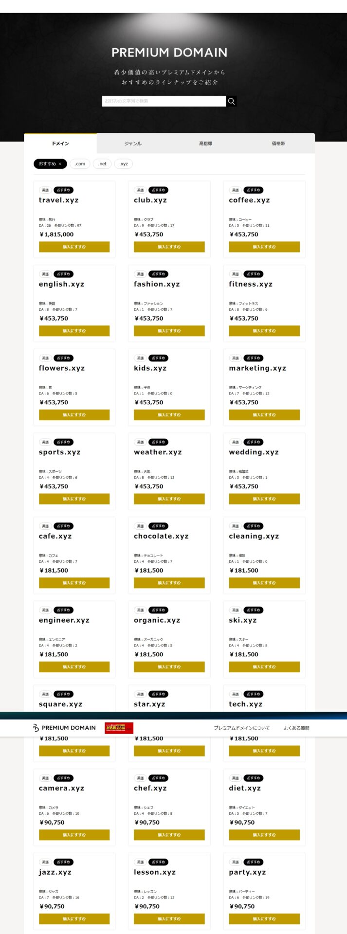Image resolution: width=347 pixels, height=934 pixels.
Task: Switch to the ジャンル tab
Action: [x=133, y=144]
